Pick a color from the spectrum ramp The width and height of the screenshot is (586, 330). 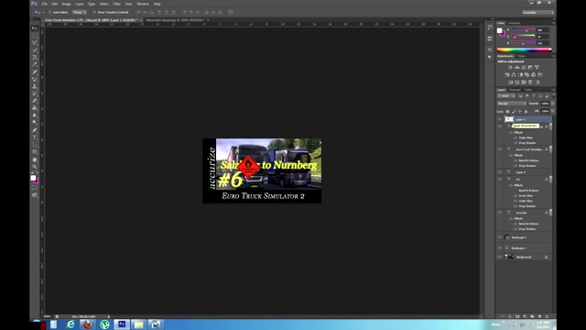click(524, 50)
